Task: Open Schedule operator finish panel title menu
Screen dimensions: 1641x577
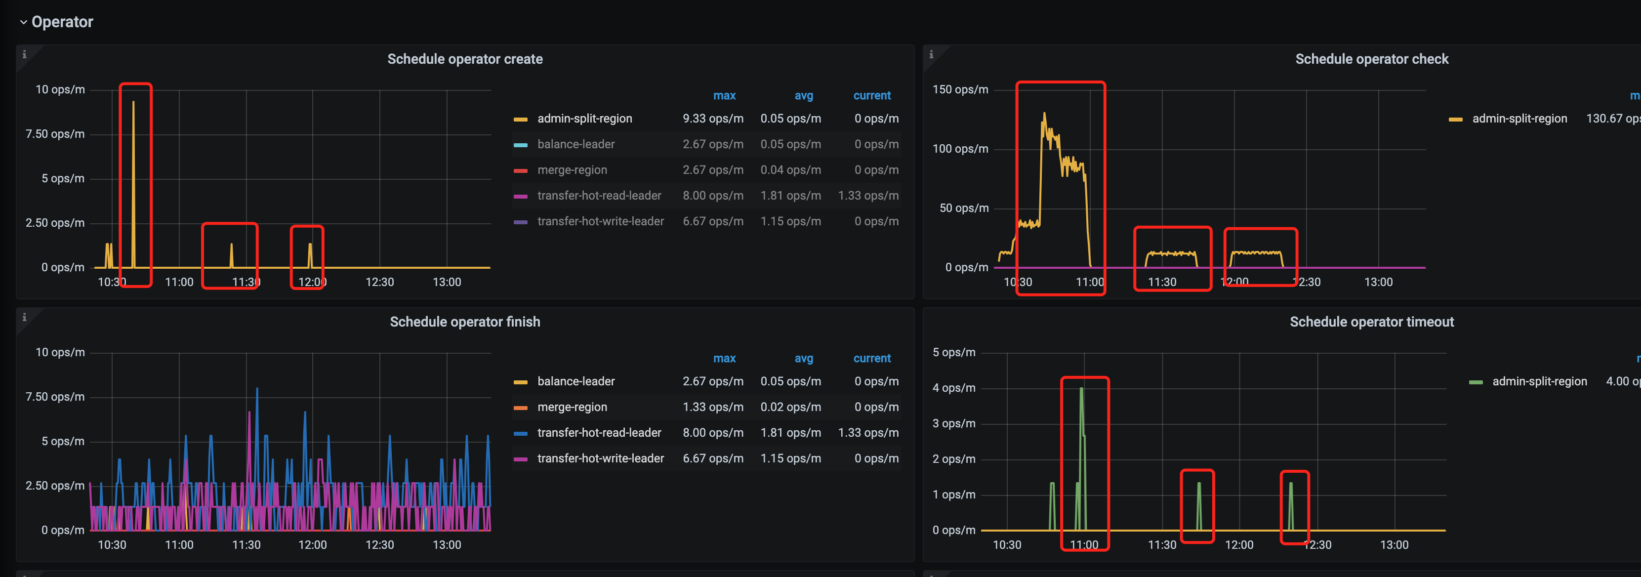Action: pos(464,322)
